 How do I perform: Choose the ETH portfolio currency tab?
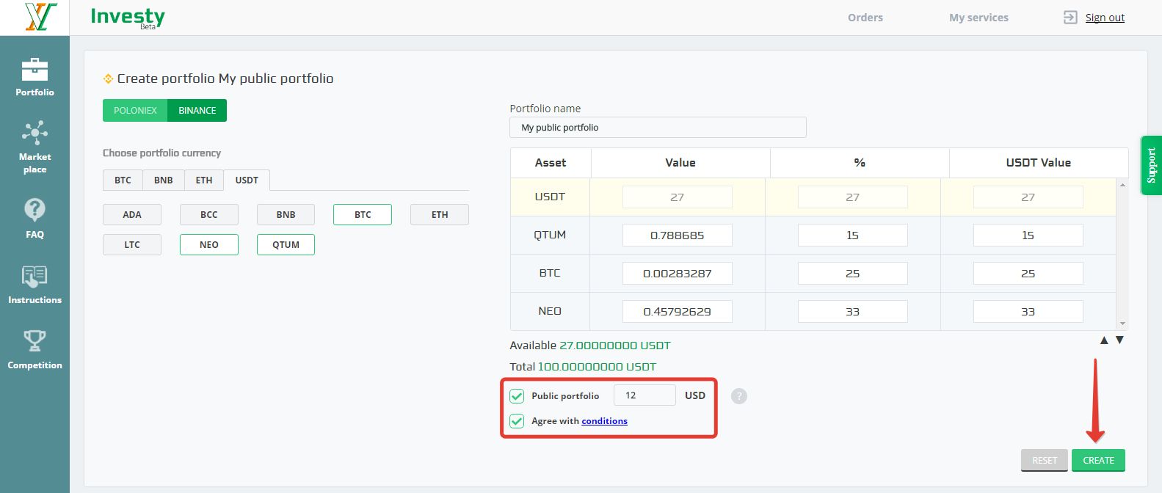click(204, 180)
